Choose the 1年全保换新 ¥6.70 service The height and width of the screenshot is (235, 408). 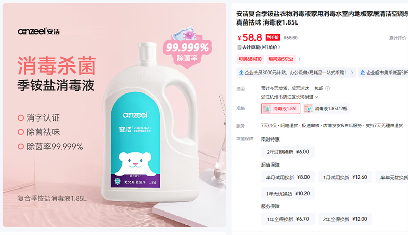tap(288, 219)
